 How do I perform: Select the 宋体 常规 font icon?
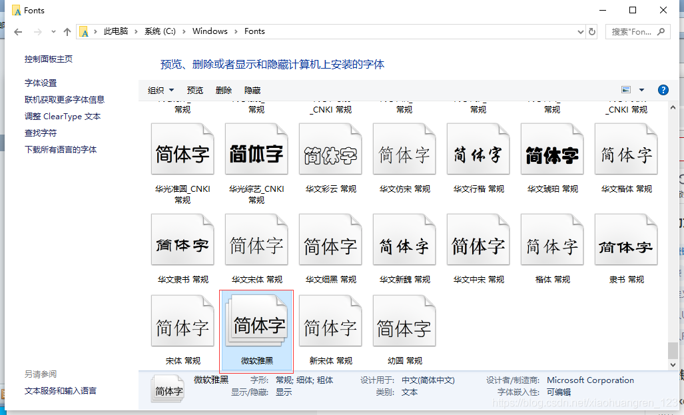pos(182,320)
